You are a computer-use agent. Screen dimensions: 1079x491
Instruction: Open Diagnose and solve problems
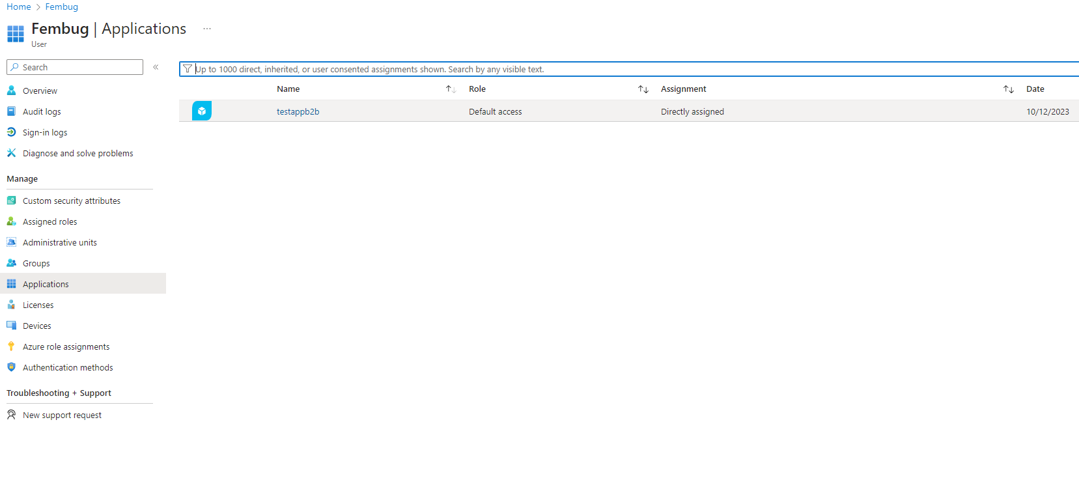pyautogui.click(x=77, y=154)
